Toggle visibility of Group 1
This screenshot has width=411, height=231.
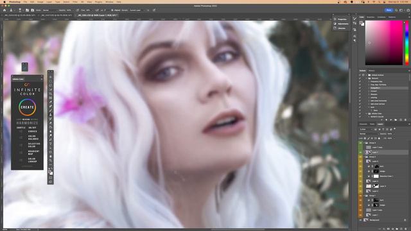tap(360, 196)
